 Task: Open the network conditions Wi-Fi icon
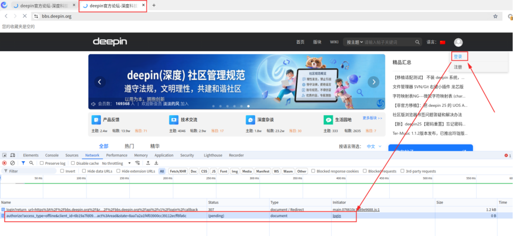pos(137,163)
